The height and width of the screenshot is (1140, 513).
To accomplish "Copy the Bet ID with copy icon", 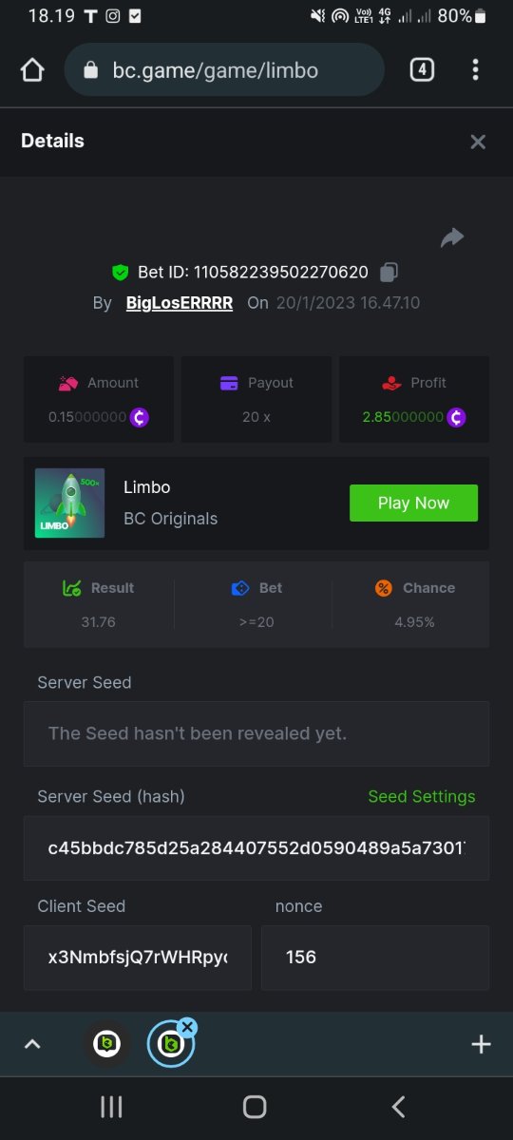I will pyautogui.click(x=389, y=273).
